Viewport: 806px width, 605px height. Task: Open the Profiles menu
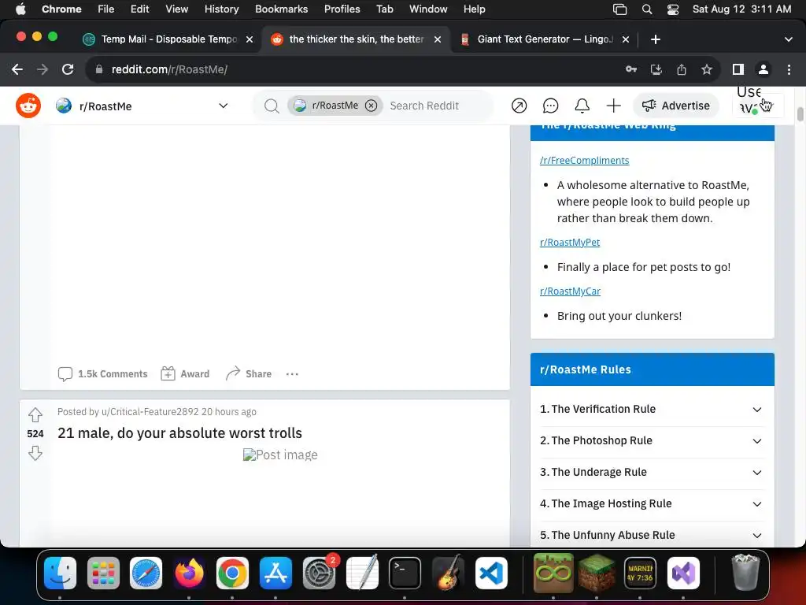coord(342,9)
